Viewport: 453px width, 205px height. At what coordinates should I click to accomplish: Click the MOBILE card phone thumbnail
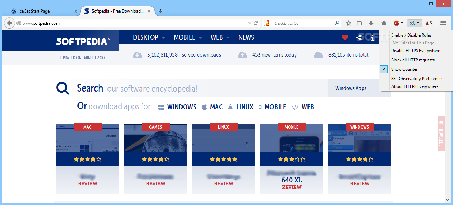(x=292, y=139)
